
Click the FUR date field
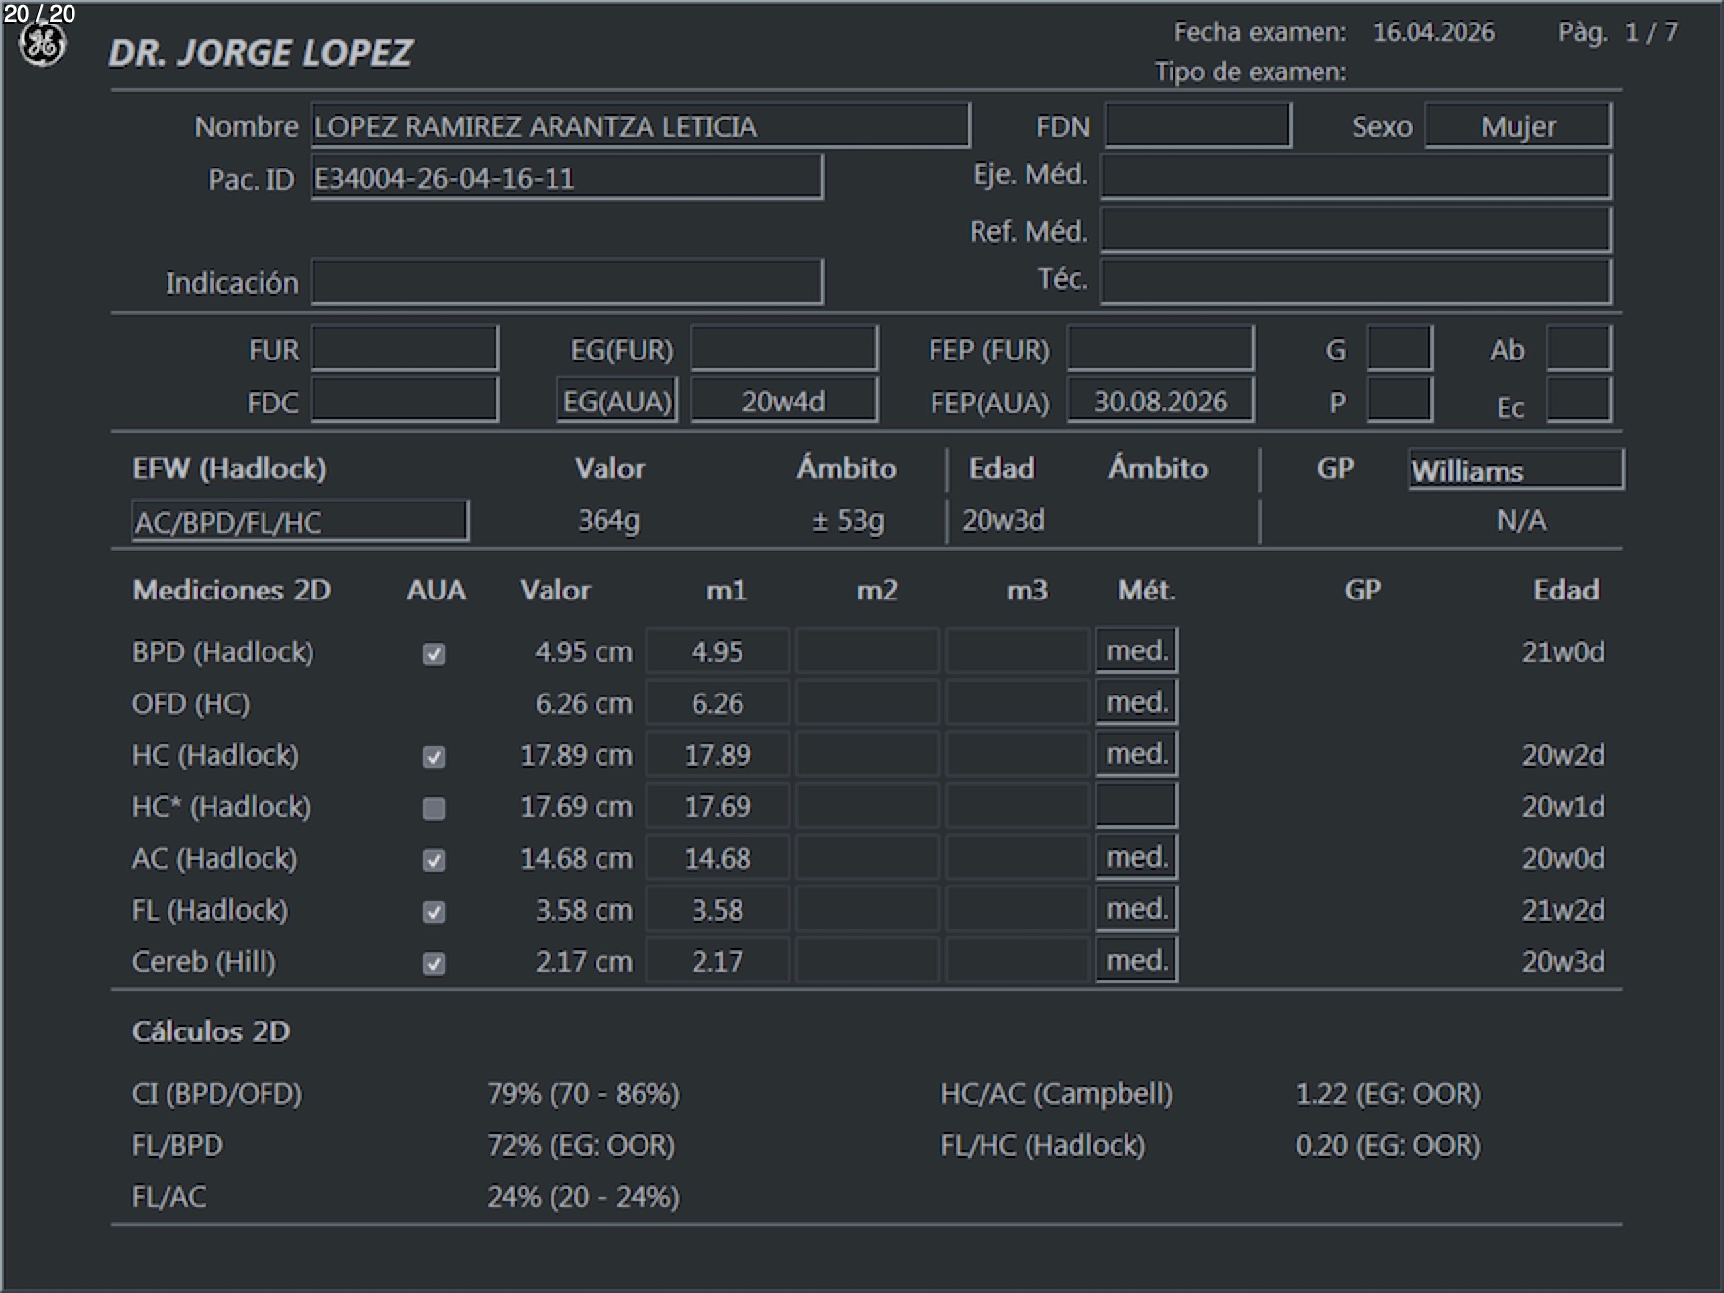tap(405, 350)
